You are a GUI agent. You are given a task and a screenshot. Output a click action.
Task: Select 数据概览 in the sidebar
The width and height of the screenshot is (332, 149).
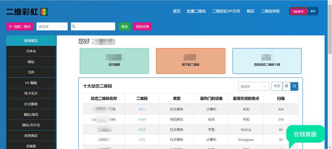[x=31, y=41]
